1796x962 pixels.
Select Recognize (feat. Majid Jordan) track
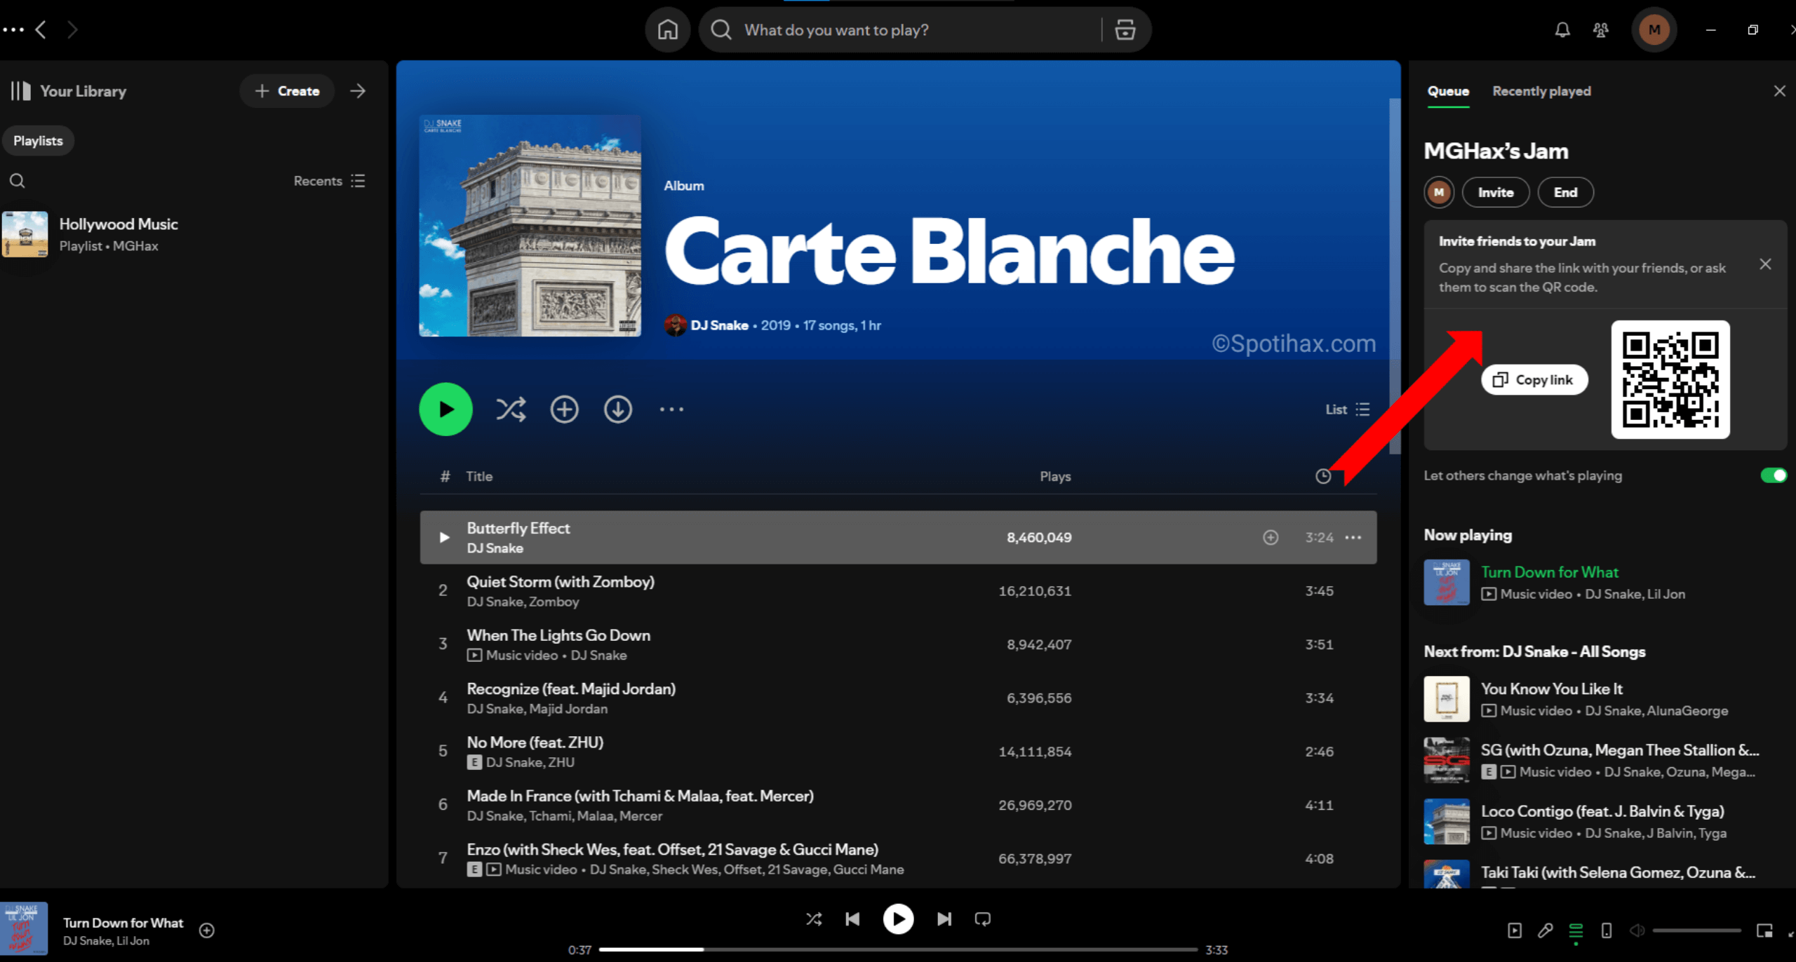(898, 698)
